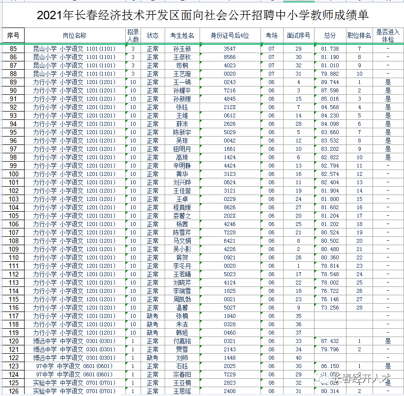Select name cell 黄华
Image resolution: width=404 pixels, height=396 pixels.
pos(182,174)
